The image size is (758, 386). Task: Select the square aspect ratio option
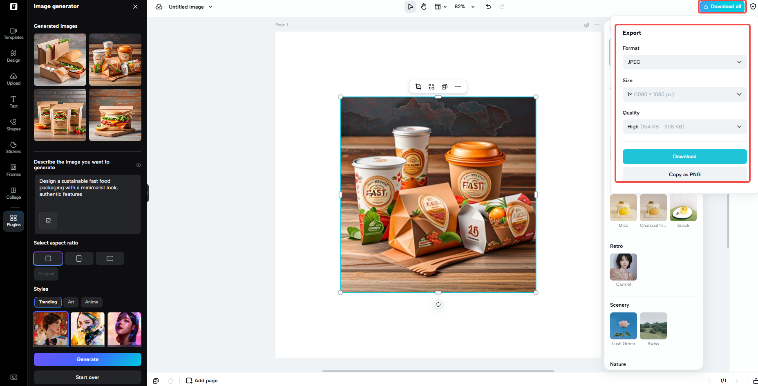[48, 258]
